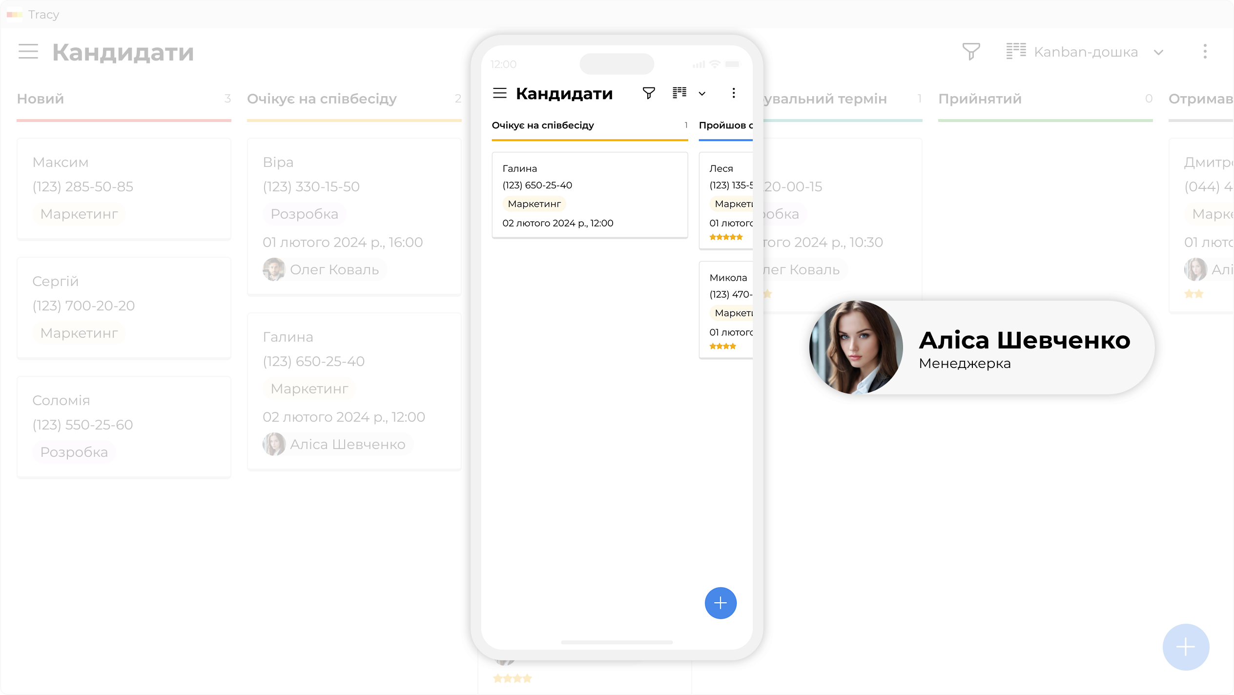Tap the phone filter funnel icon
The height and width of the screenshot is (695, 1234).
tap(649, 93)
